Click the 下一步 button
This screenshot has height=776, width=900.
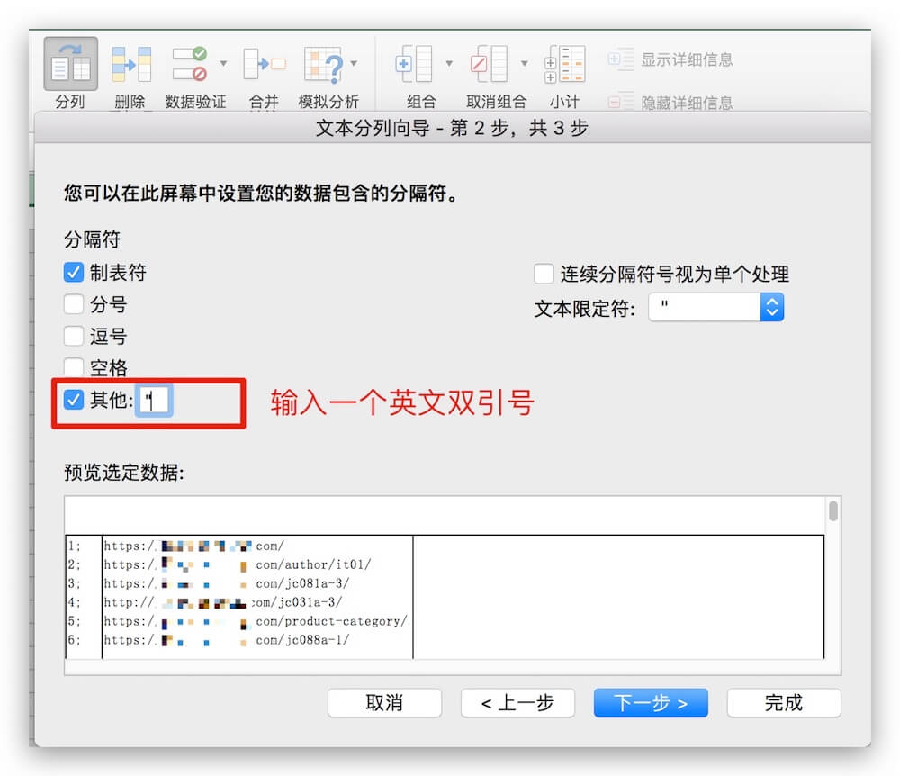[x=651, y=703]
